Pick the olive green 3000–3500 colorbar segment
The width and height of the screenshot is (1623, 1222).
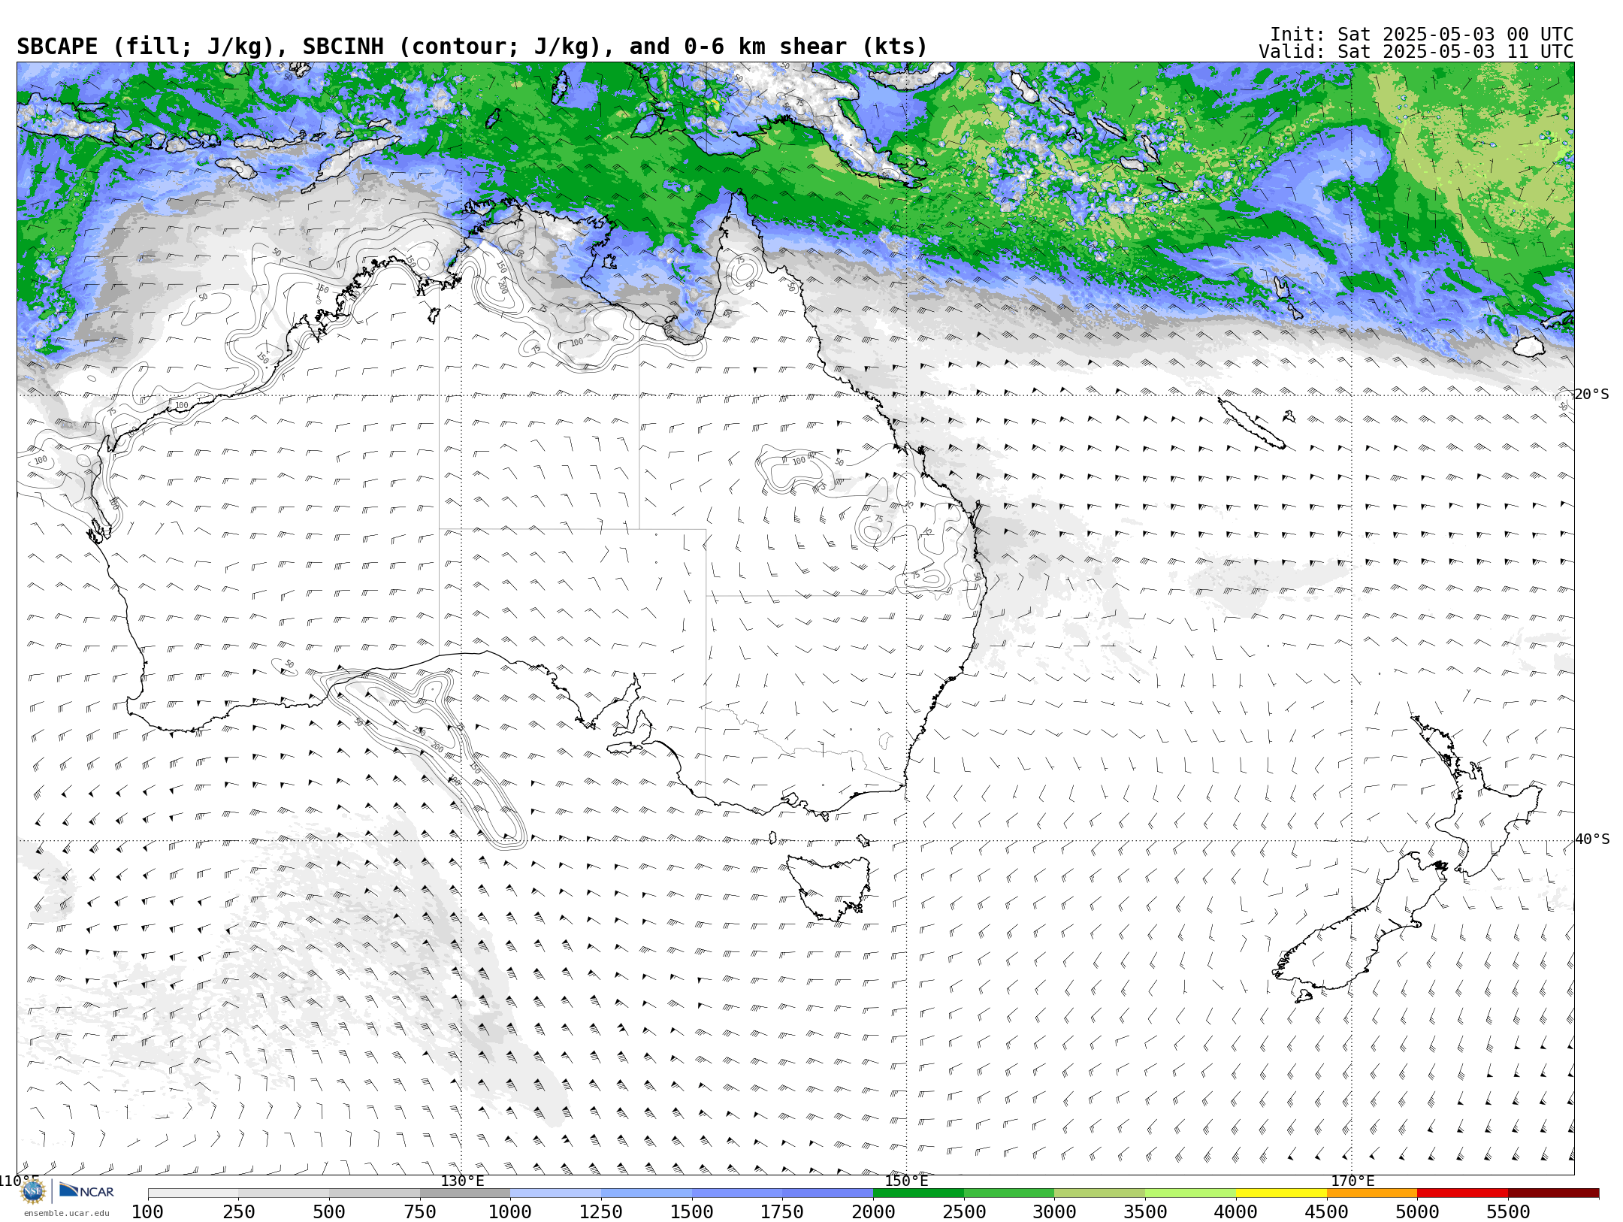tap(1099, 1193)
